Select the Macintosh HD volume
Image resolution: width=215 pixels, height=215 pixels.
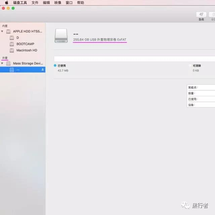(27, 50)
